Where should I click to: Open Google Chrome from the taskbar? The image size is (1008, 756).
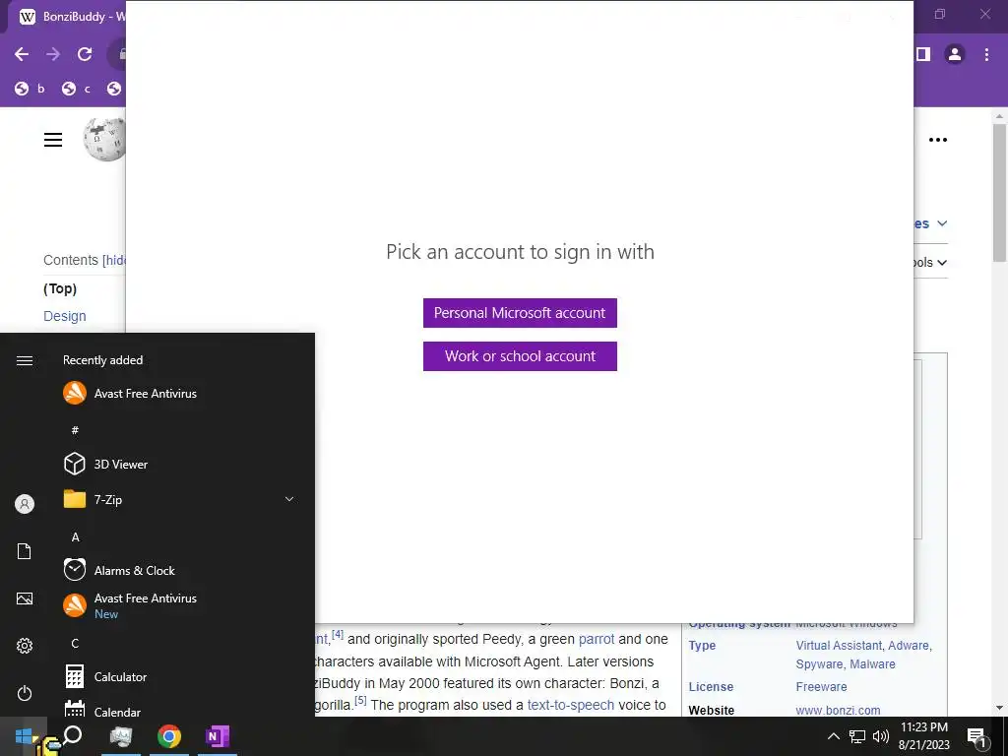[x=169, y=736]
